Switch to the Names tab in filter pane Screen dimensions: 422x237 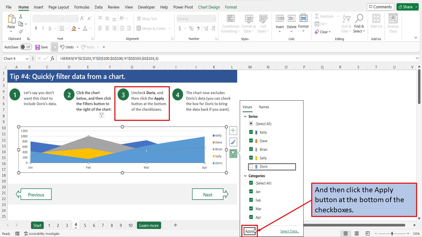264,107
